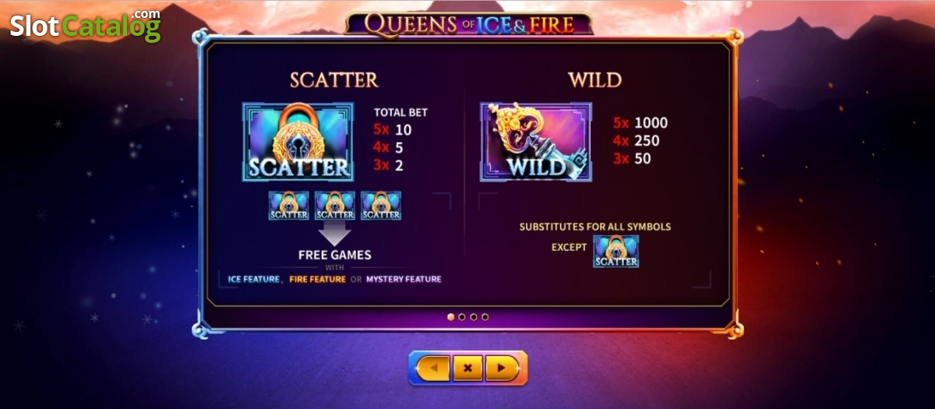Select the third small Scatter icon

pos(381,206)
